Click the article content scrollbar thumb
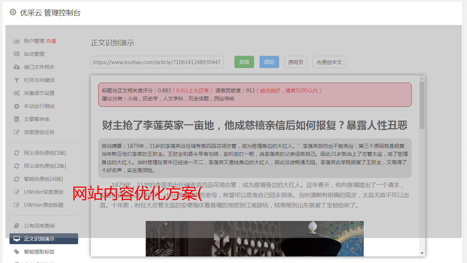467x263 pixels. pos(422,105)
